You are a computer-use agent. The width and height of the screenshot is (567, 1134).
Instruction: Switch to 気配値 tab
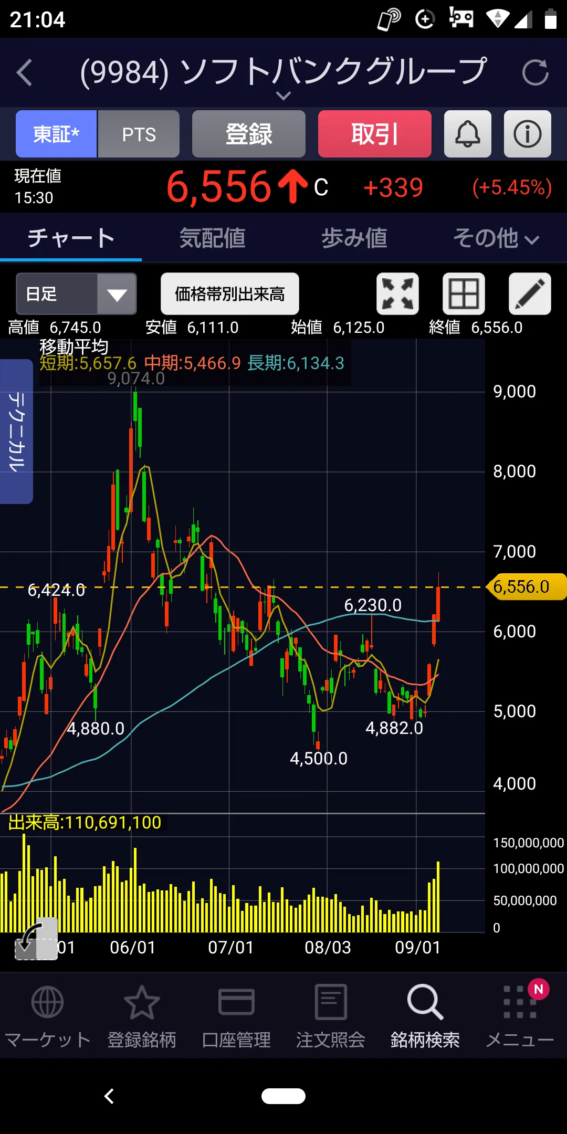(x=213, y=238)
